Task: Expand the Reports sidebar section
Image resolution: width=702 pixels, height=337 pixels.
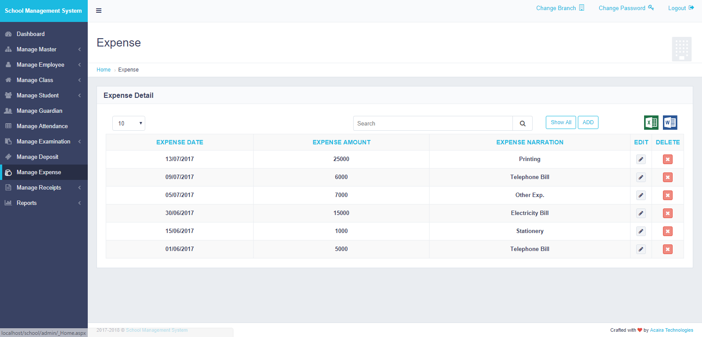Action: [x=43, y=203]
